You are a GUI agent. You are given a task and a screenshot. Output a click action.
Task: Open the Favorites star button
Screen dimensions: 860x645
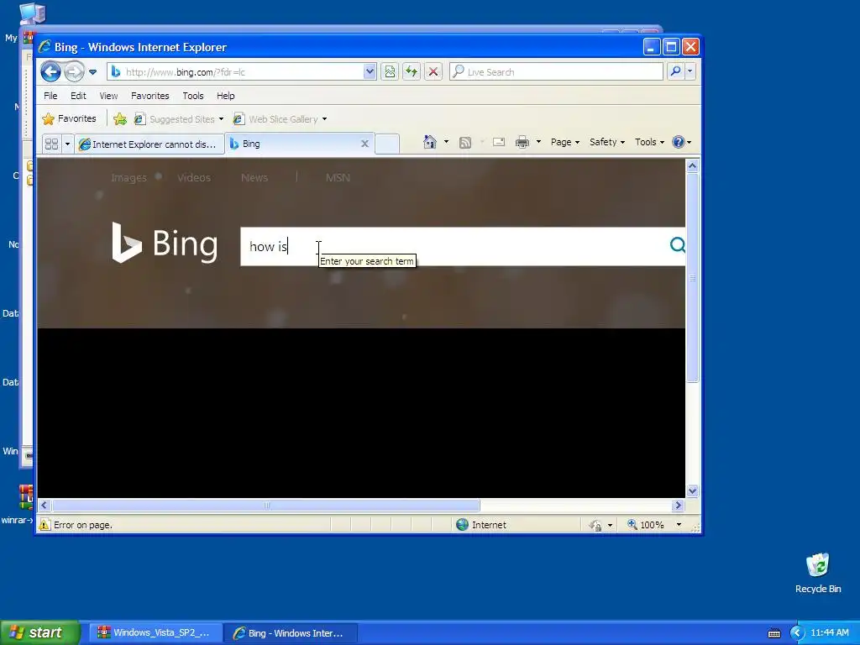[69, 118]
